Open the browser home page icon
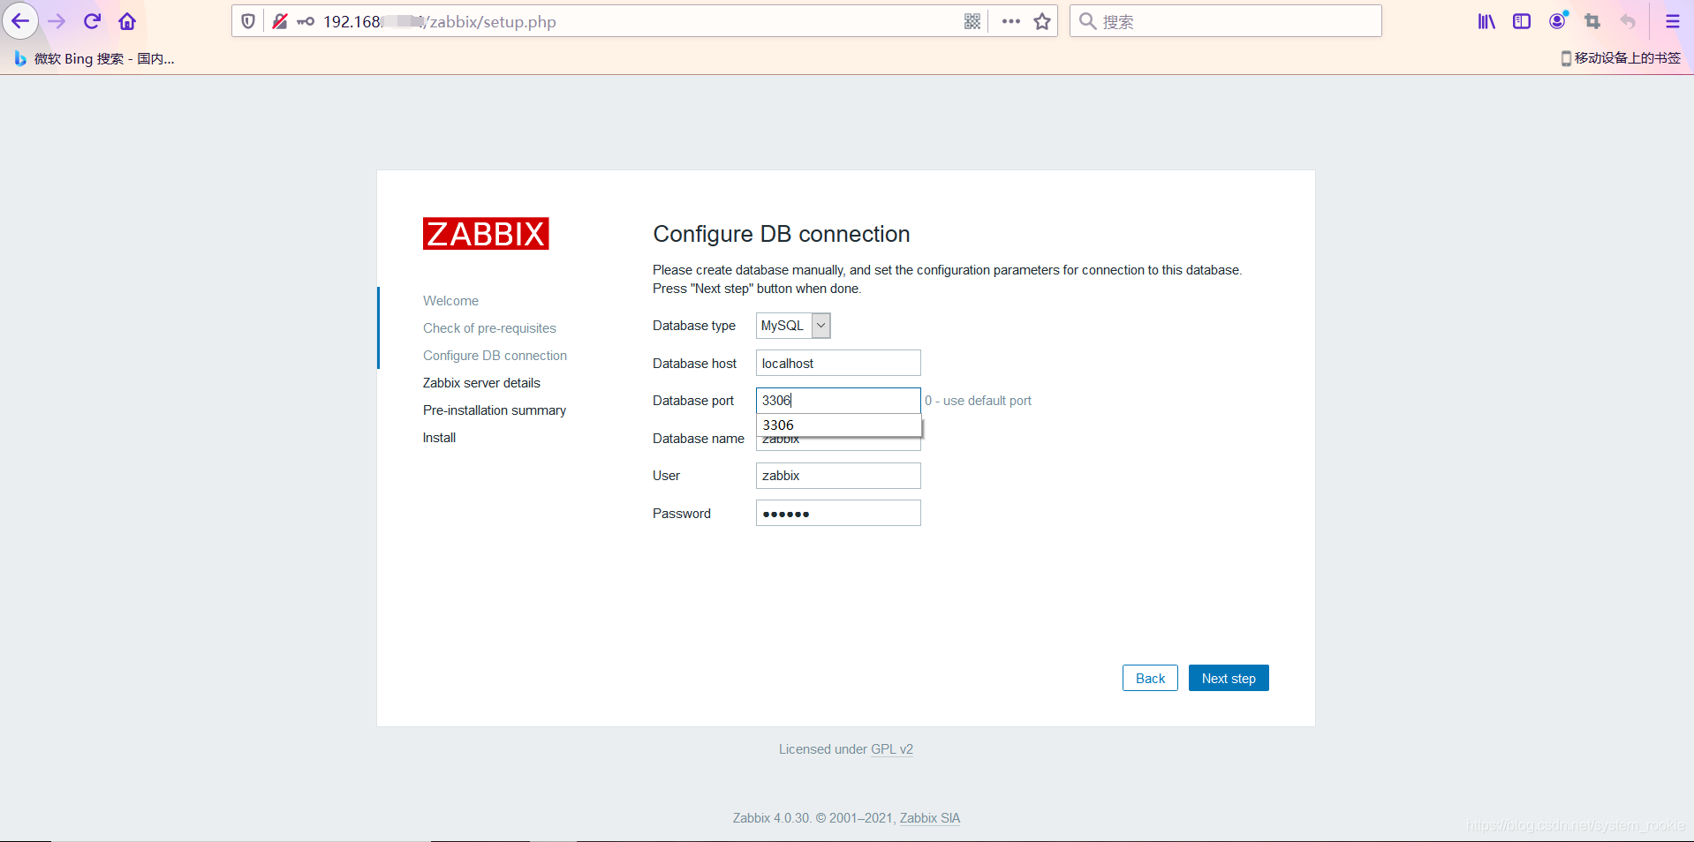The width and height of the screenshot is (1694, 842). point(127,21)
